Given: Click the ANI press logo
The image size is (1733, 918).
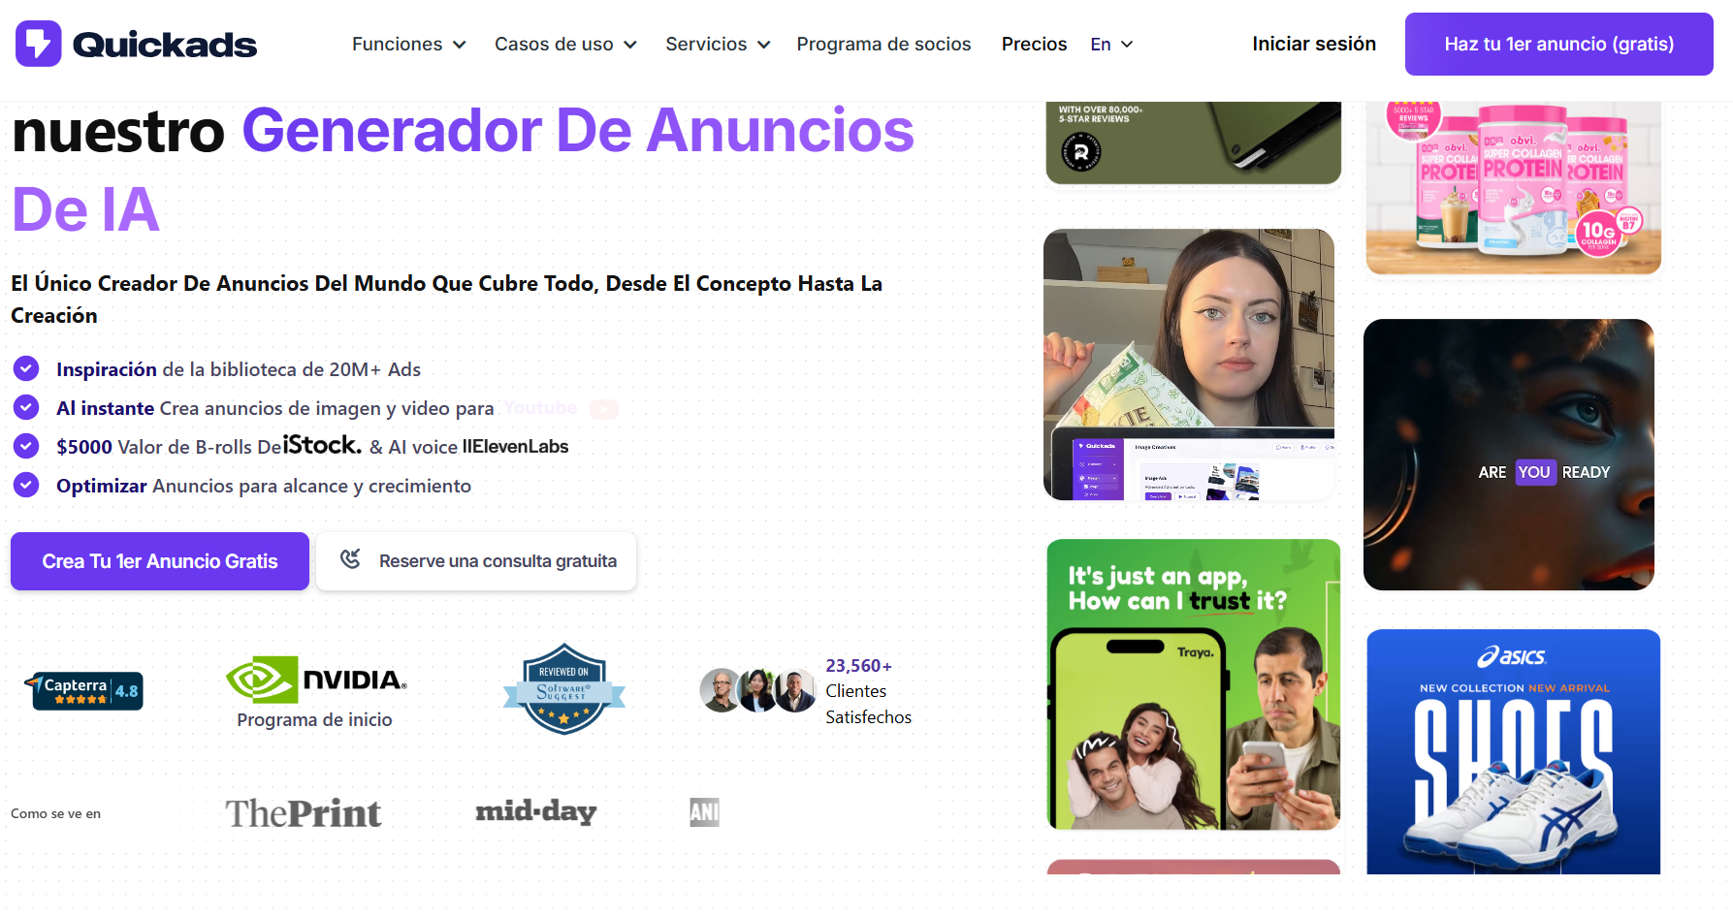Looking at the screenshot, I should point(705,812).
